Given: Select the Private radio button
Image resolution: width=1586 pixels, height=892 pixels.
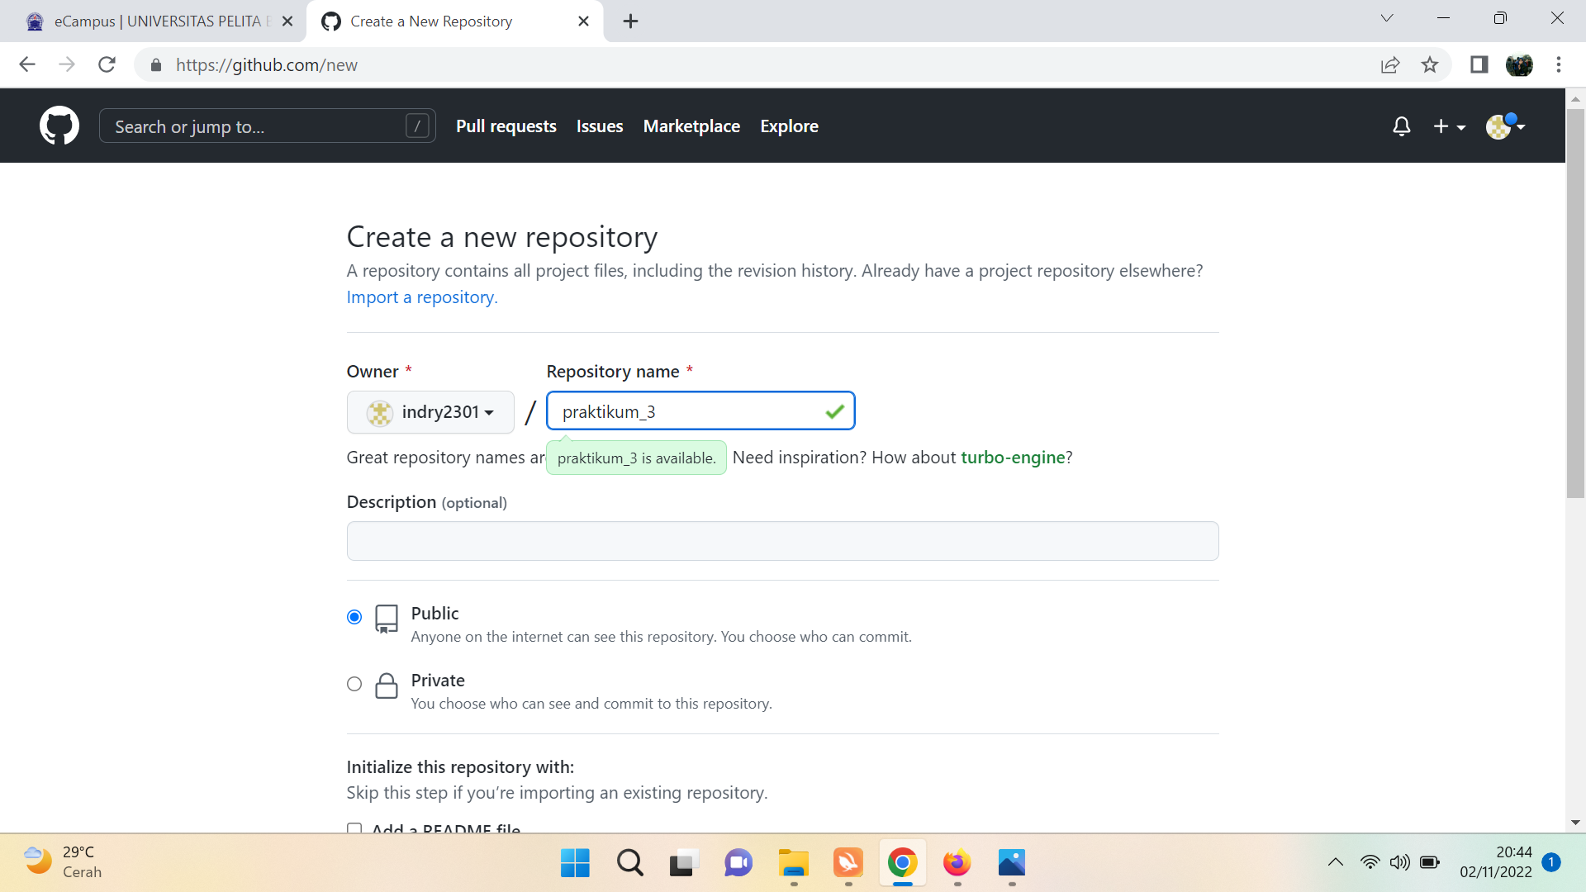Looking at the screenshot, I should pyautogui.click(x=354, y=684).
